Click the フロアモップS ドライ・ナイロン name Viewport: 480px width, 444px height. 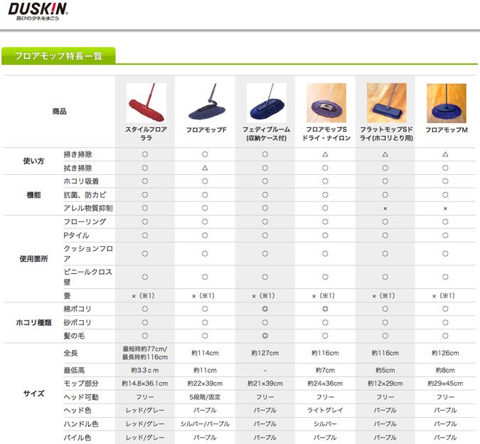click(326, 134)
